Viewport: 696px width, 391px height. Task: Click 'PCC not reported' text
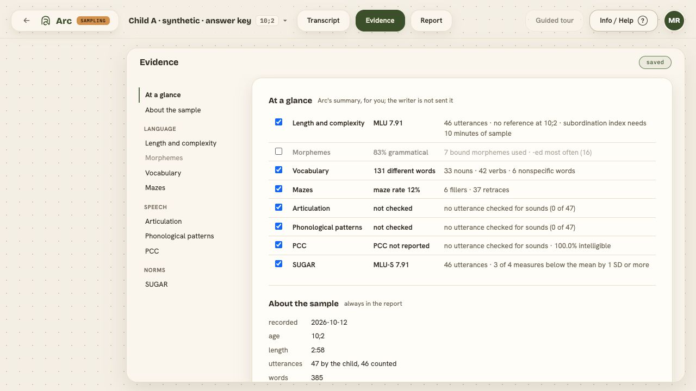[x=401, y=246]
